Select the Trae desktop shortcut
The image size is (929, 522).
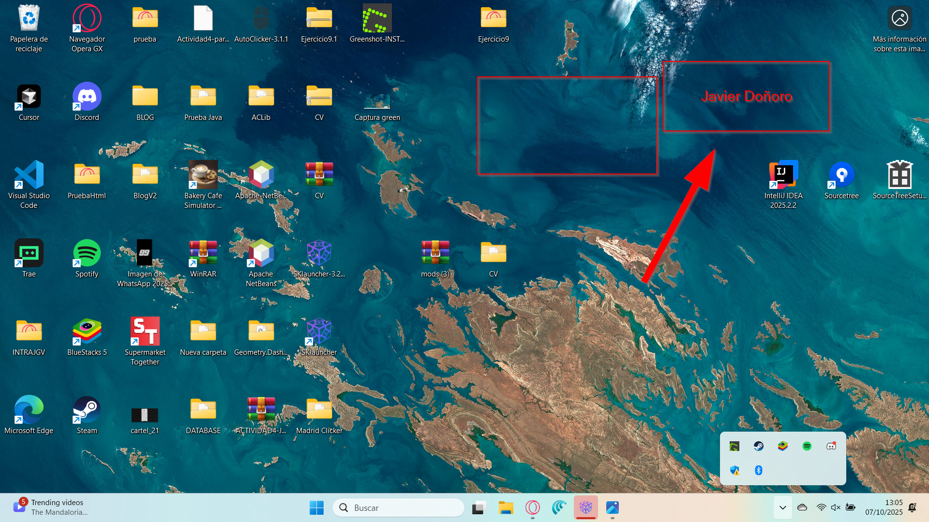[x=29, y=258]
